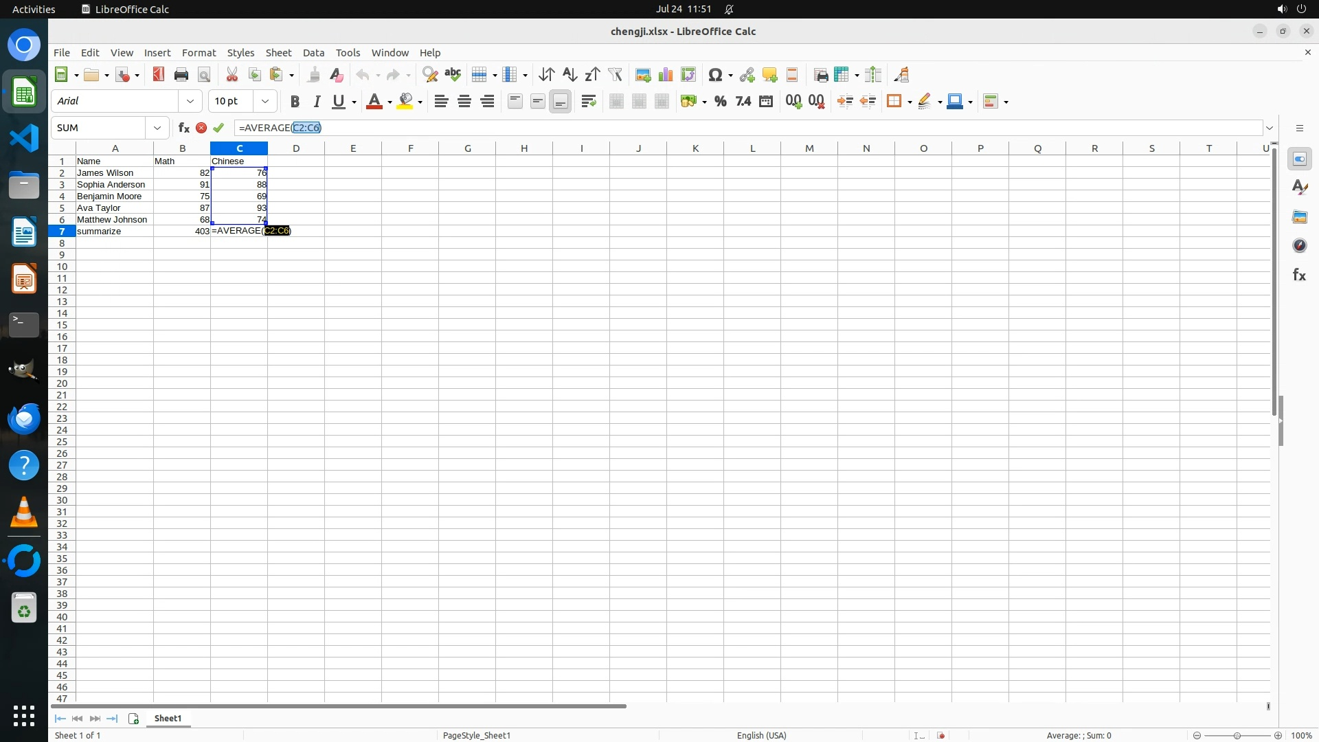
Task: Open the Data menu
Action: (313, 53)
